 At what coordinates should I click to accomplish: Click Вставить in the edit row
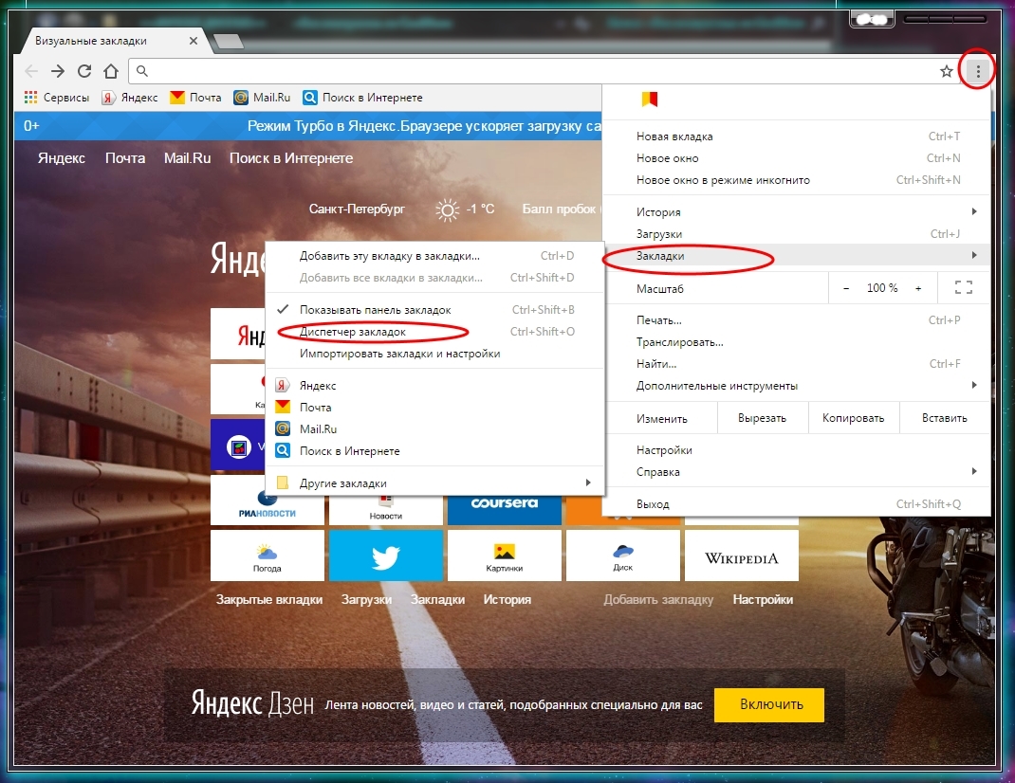(x=945, y=418)
